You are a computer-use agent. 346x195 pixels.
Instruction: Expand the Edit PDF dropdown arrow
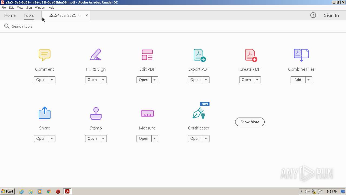pos(154,80)
